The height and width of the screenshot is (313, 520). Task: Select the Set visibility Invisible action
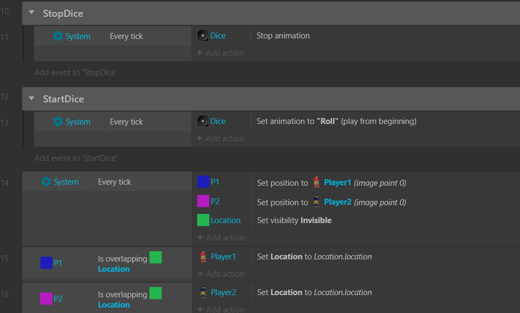(x=294, y=220)
